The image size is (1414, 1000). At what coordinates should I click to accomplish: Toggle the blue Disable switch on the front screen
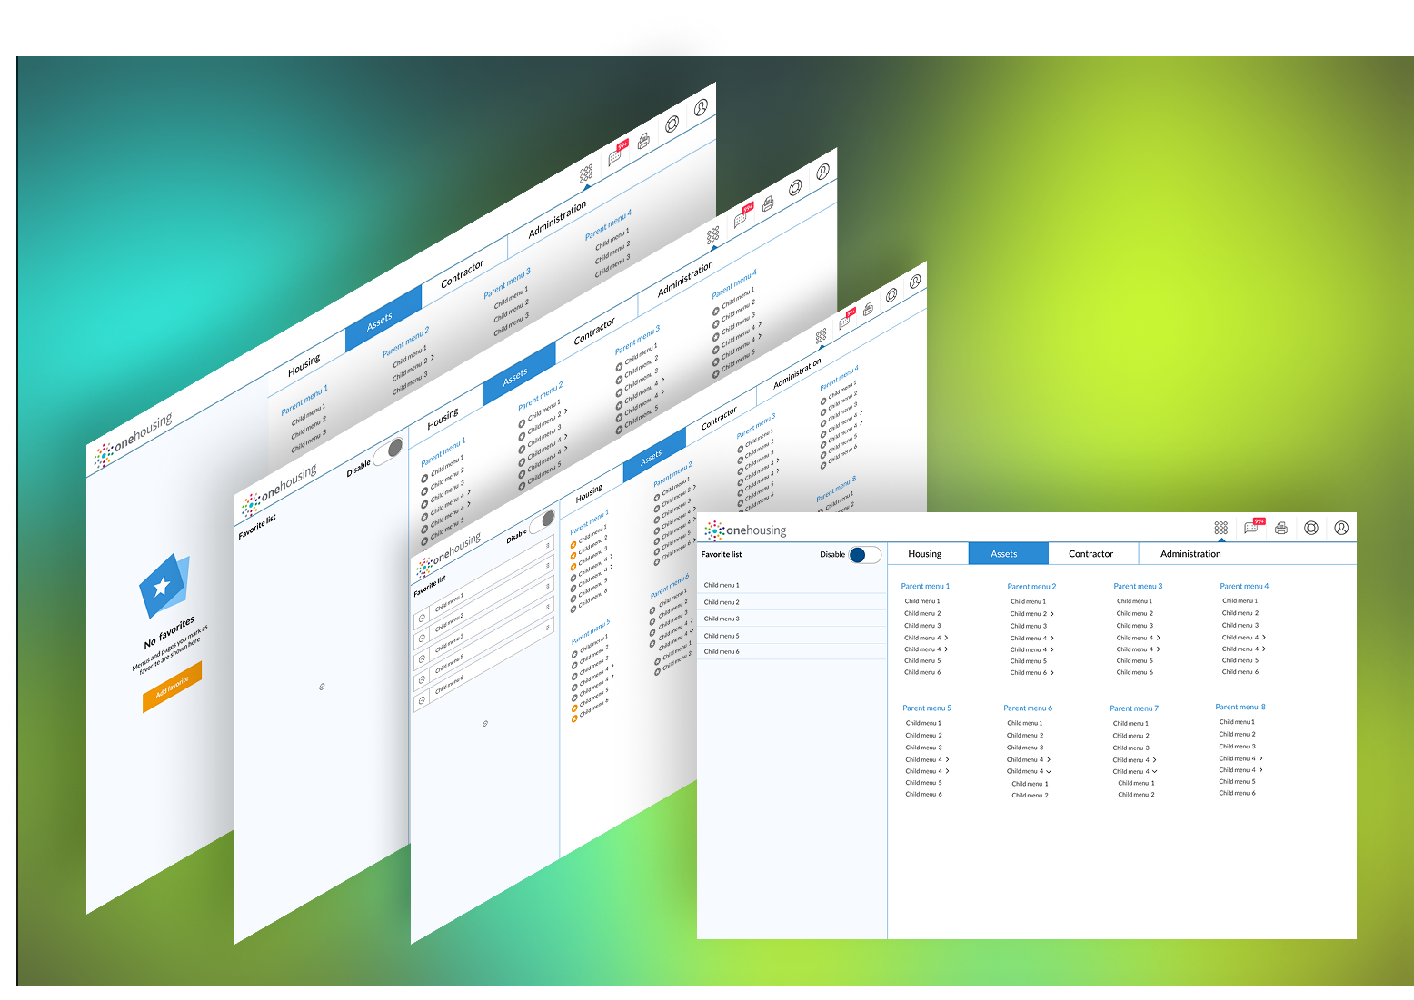click(864, 555)
